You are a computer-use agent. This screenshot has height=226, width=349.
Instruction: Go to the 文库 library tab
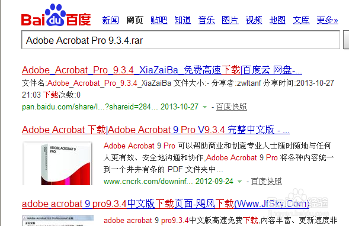point(302,20)
